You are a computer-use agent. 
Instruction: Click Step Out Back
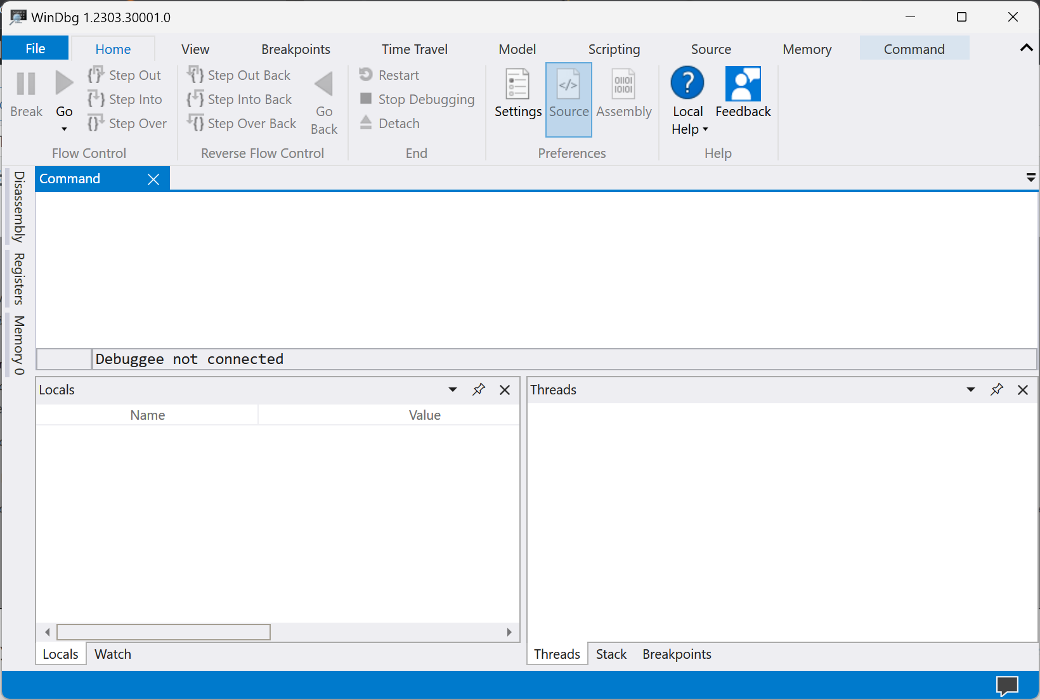click(x=239, y=75)
